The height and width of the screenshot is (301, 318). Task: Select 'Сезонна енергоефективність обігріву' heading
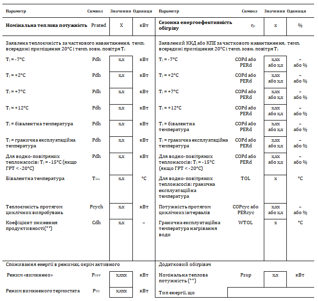[x=195, y=25]
